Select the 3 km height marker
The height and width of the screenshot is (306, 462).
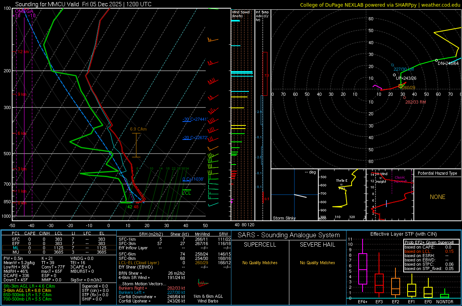tap(22, 169)
